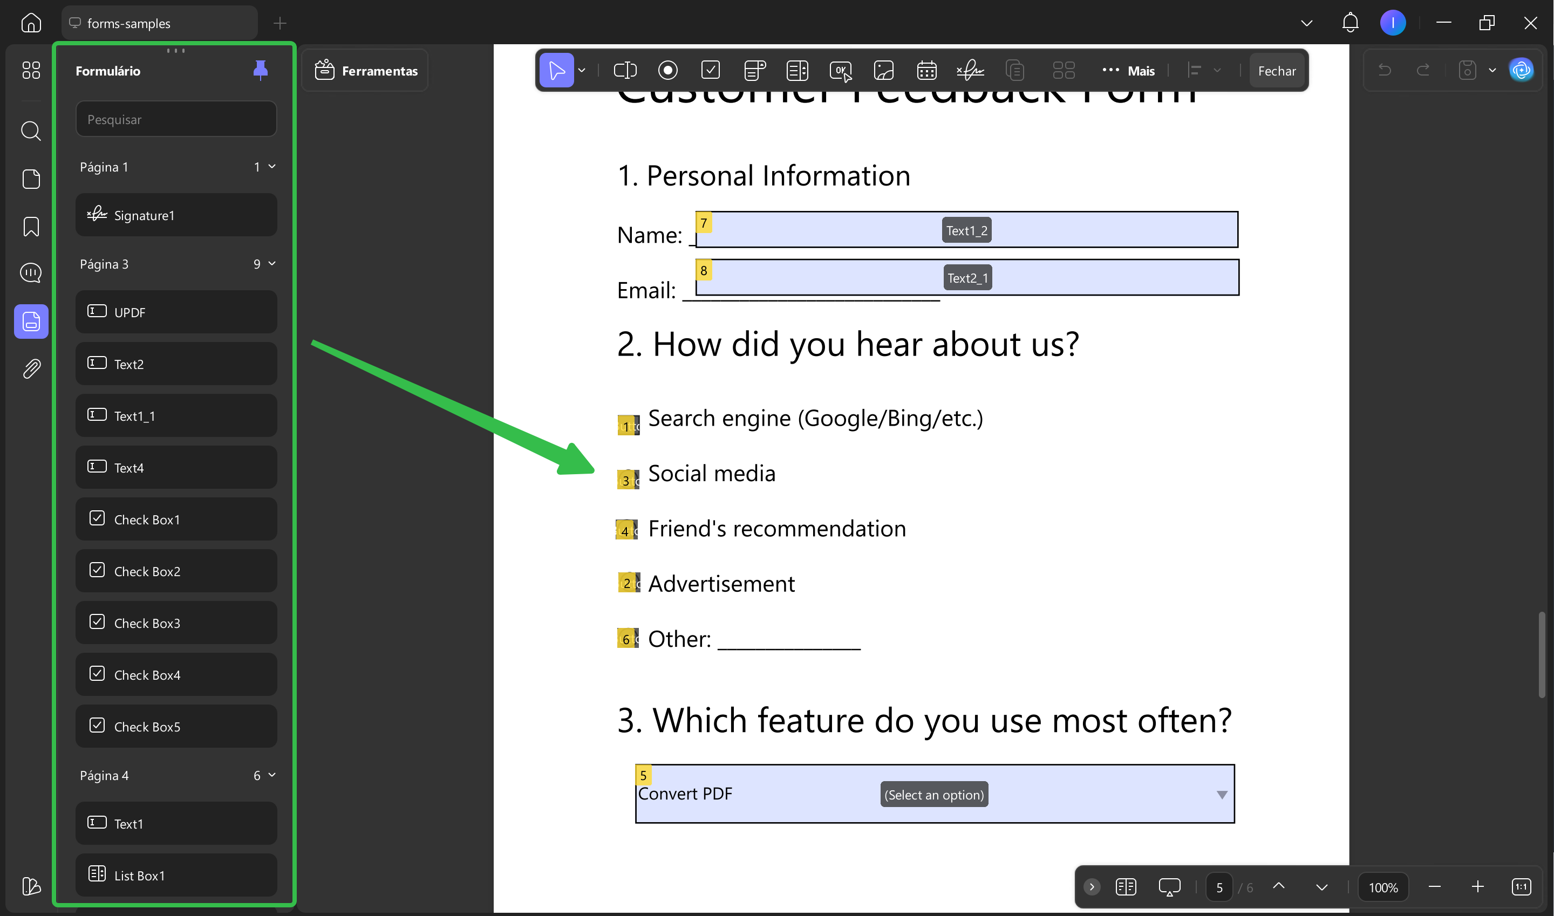Open the attachments panel in sidebar

point(31,368)
